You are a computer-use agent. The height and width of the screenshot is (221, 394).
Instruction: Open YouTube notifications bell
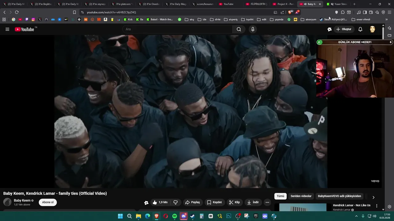click(x=360, y=29)
